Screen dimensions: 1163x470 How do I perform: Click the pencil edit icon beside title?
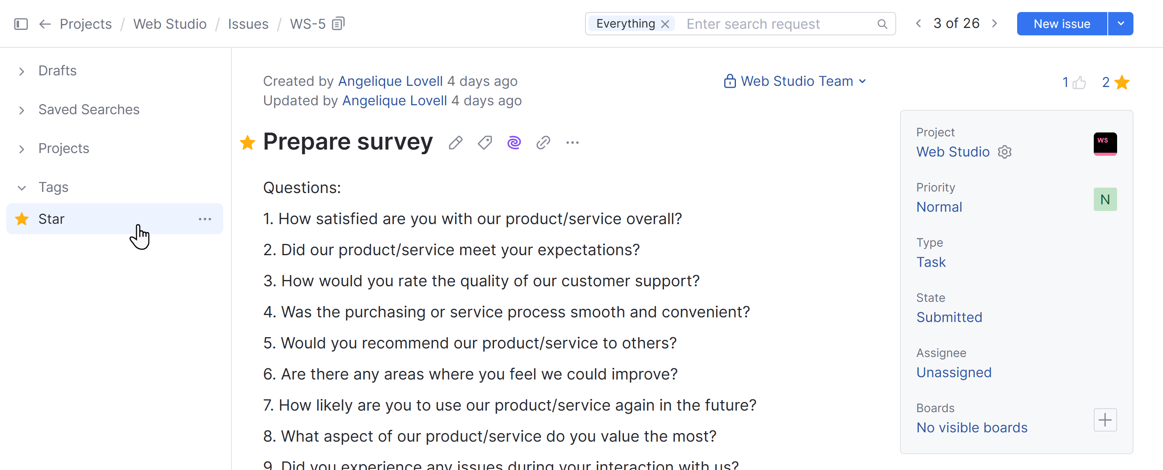click(455, 143)
